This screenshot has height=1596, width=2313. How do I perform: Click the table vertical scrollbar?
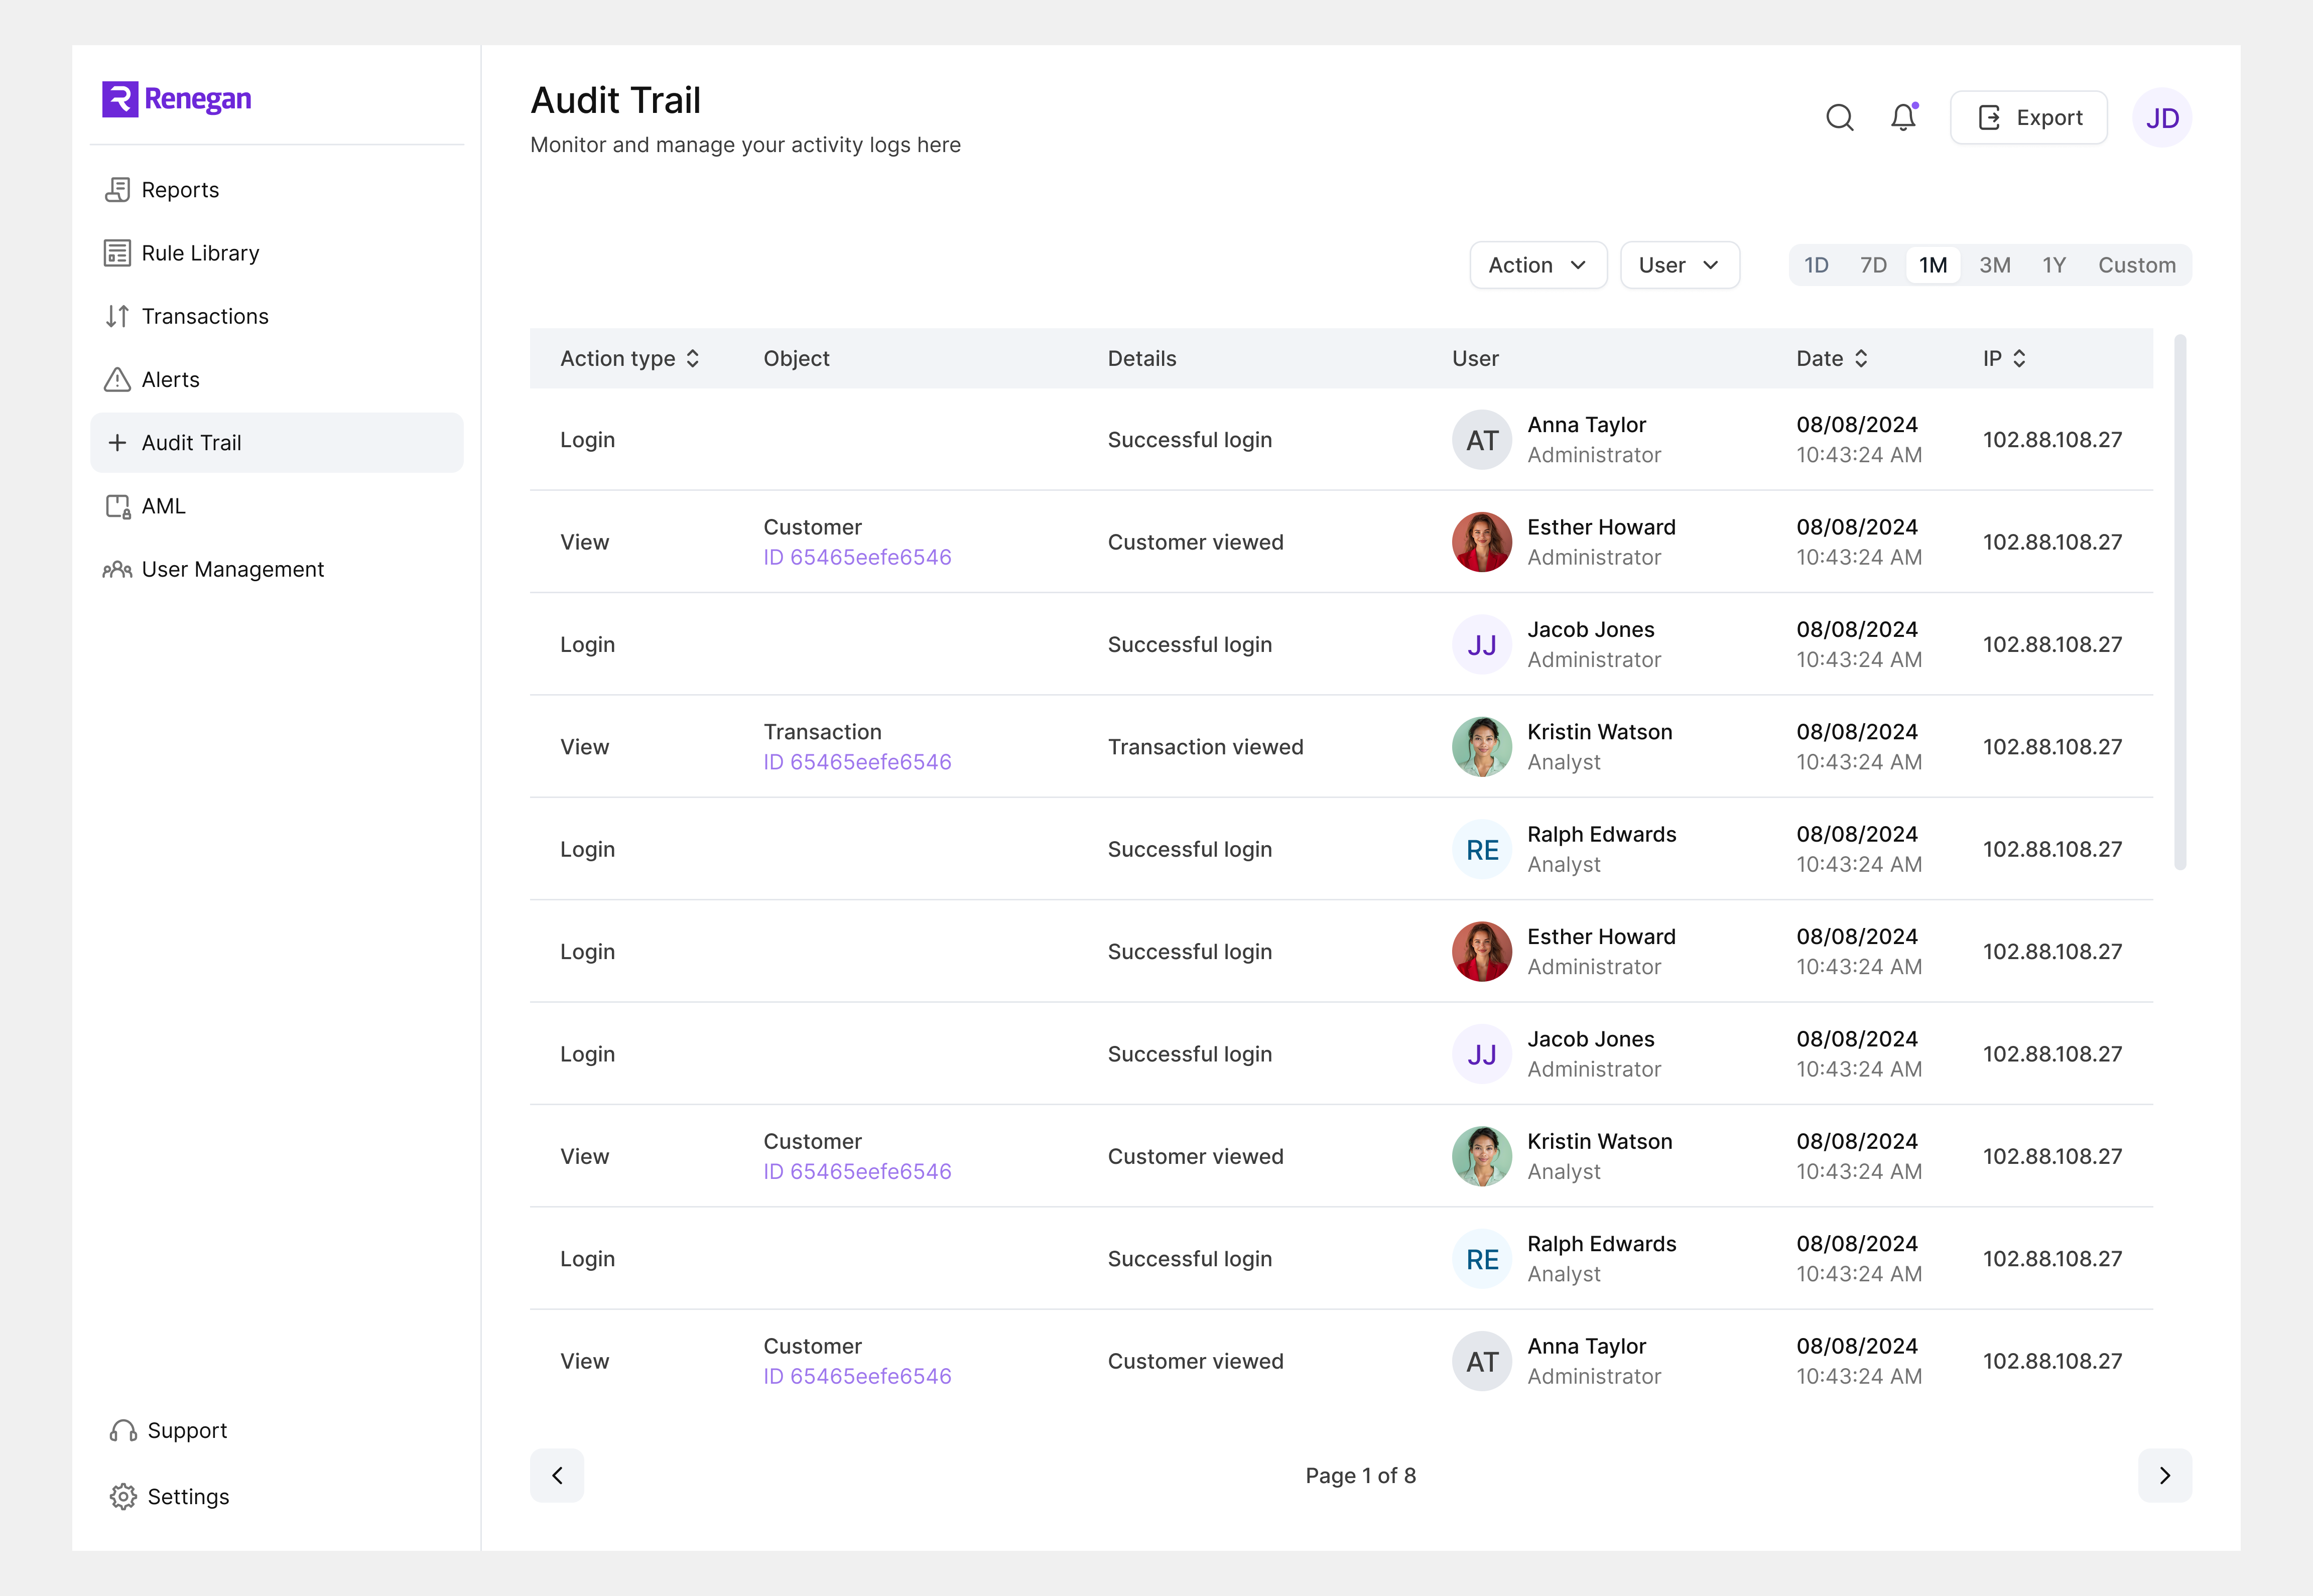point(2180,602)
